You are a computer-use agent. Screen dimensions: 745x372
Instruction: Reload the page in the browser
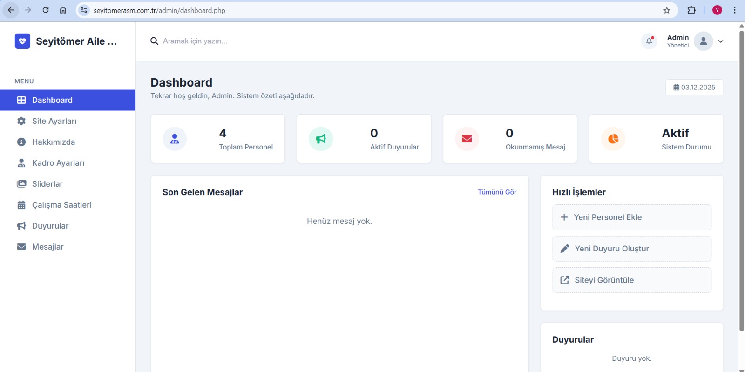click(46, 10)
